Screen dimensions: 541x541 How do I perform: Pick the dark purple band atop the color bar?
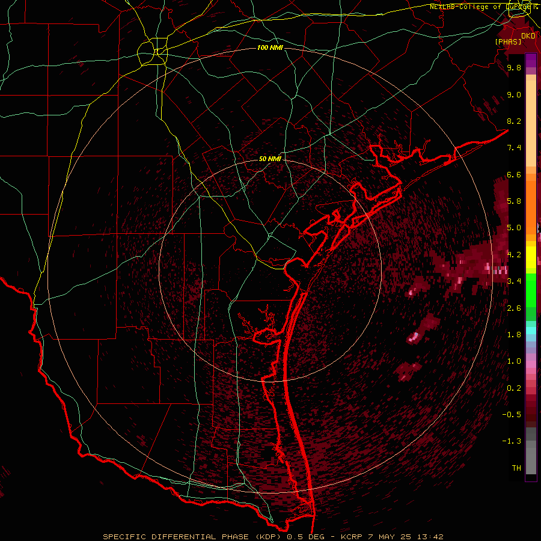click(531, 60)
